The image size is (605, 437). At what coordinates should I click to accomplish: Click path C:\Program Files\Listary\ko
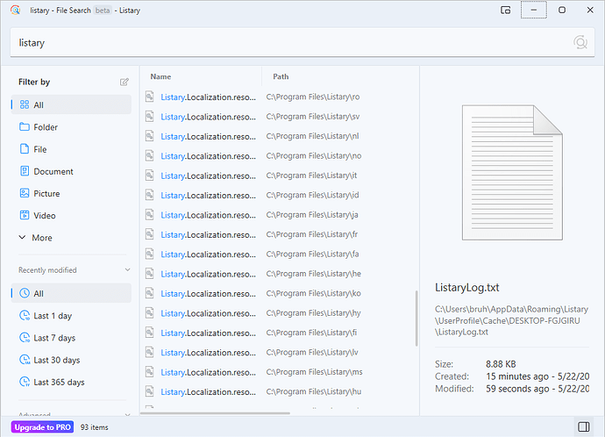(313, 293)
